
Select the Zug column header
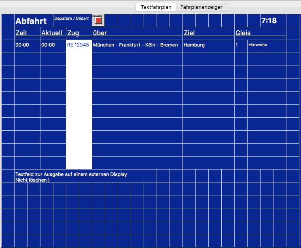pos(73,33)
